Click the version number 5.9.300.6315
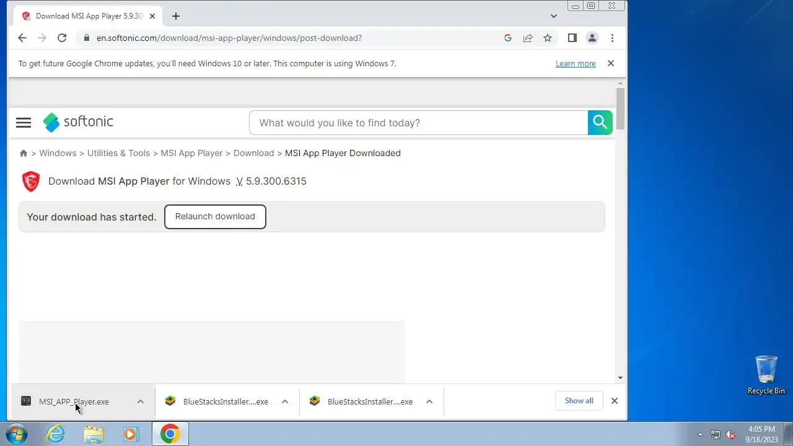The height and width of the screenshot is (446, 793). 276,181
